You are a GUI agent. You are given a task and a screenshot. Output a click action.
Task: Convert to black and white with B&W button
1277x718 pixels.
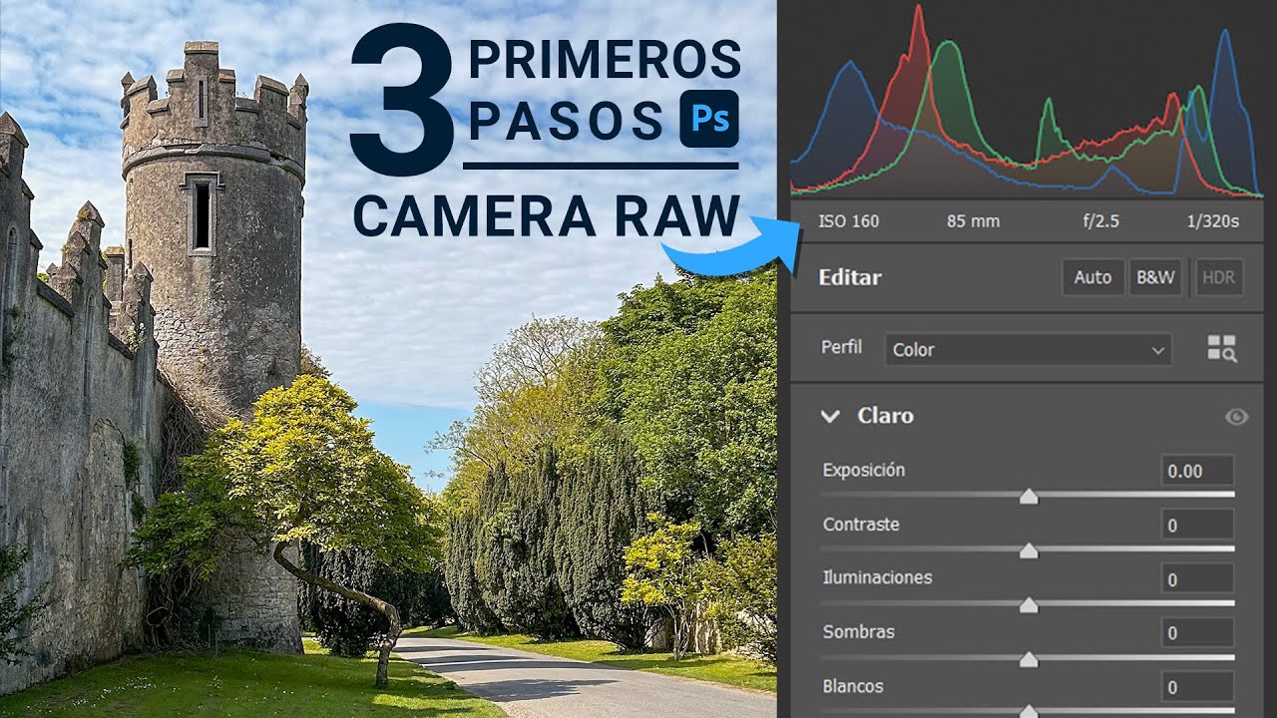(1154, 278)
